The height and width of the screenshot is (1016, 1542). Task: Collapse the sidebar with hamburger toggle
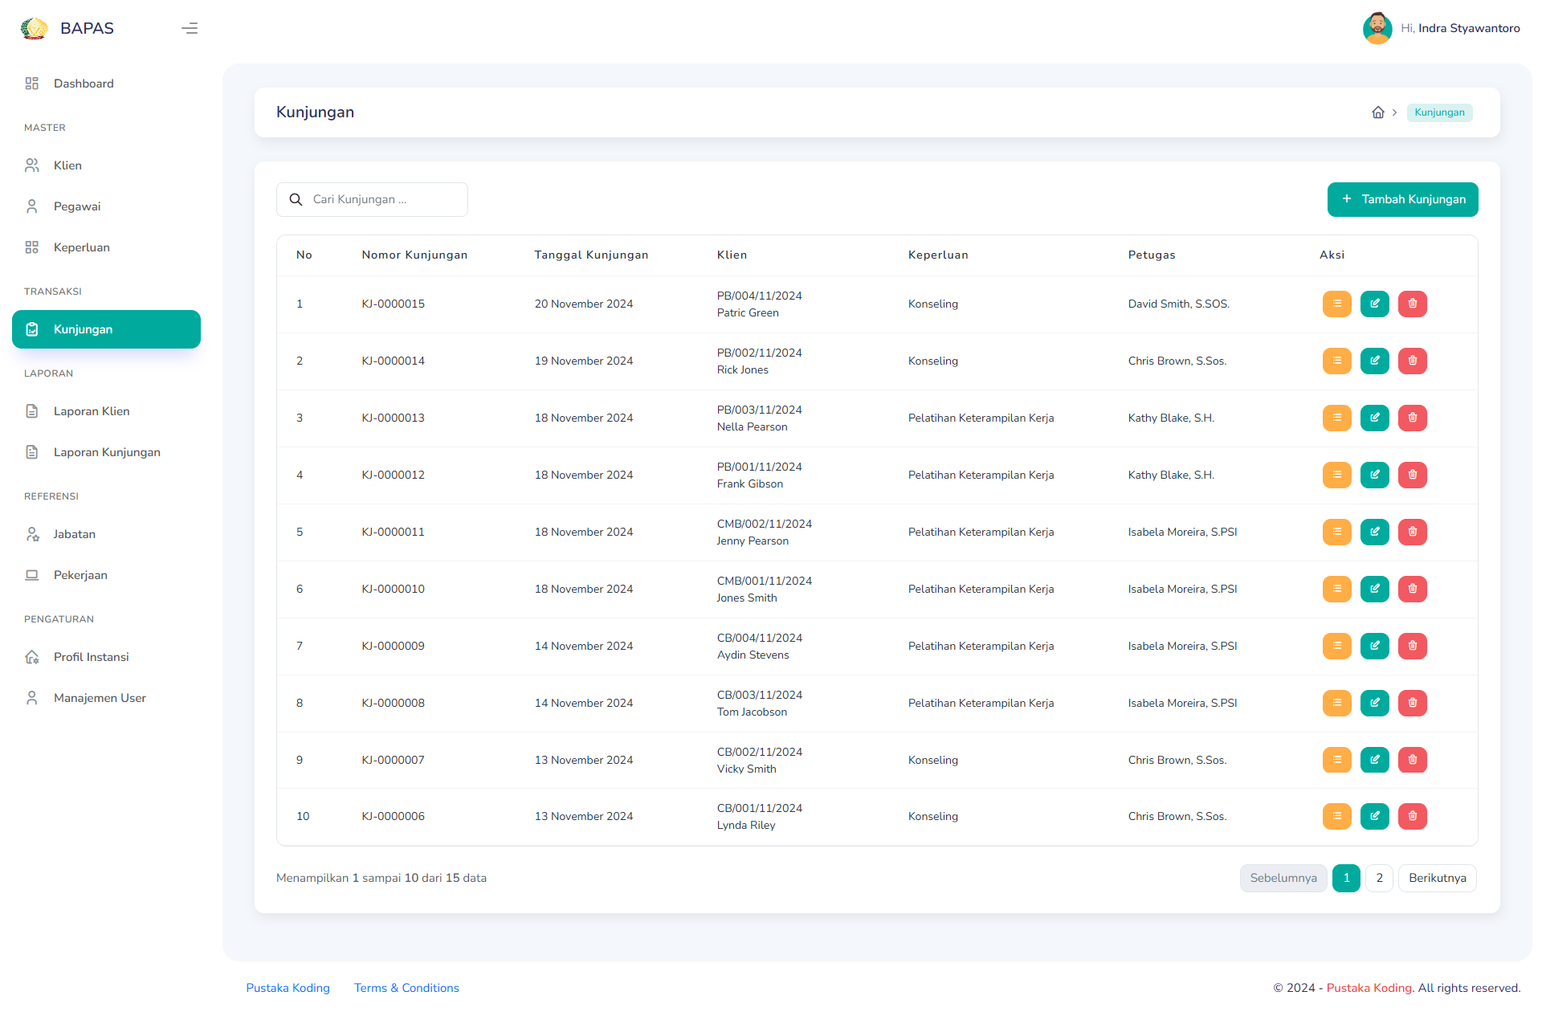pos(190,28)
